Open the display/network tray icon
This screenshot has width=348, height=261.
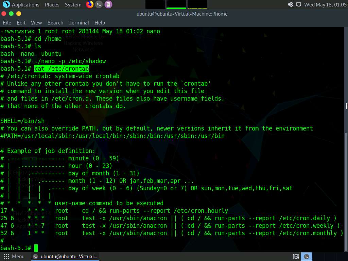(298, 4)
